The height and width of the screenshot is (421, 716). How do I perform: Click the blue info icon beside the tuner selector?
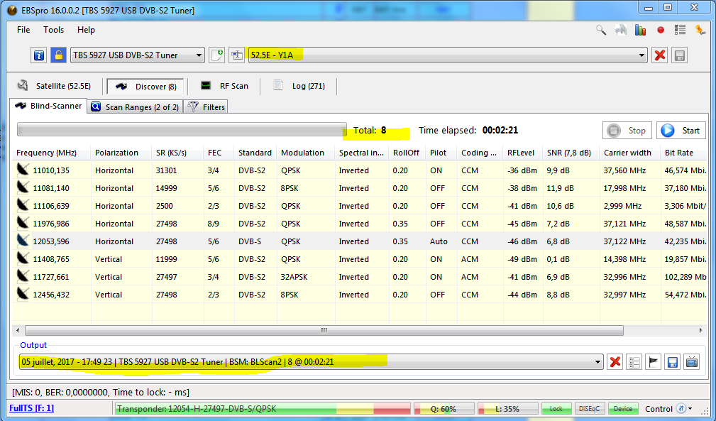(39, 55)
